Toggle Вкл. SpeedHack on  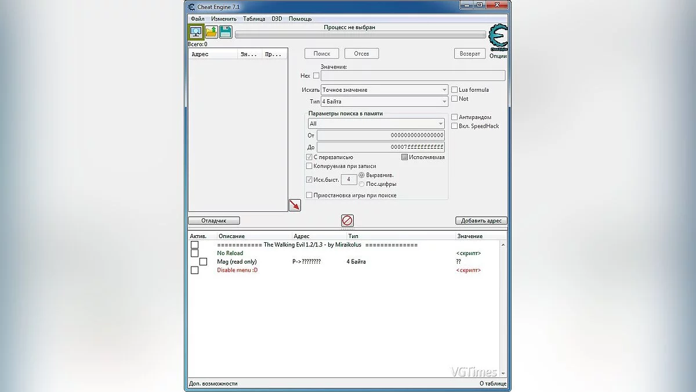click(x=455, y=126)
